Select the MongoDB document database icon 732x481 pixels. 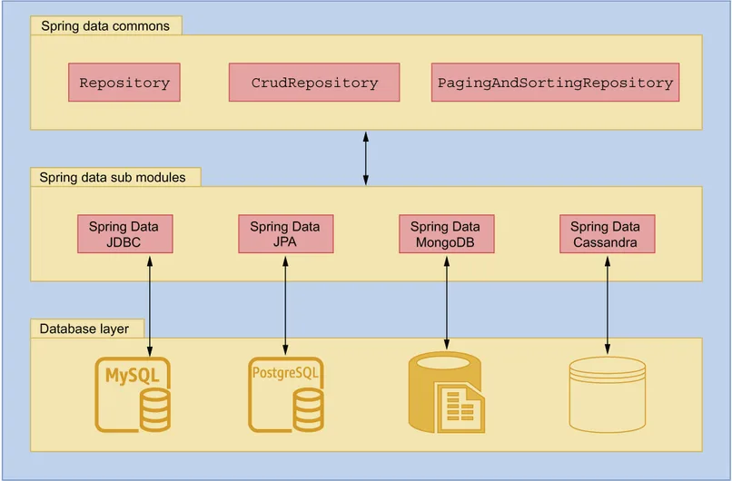point(447,392)
